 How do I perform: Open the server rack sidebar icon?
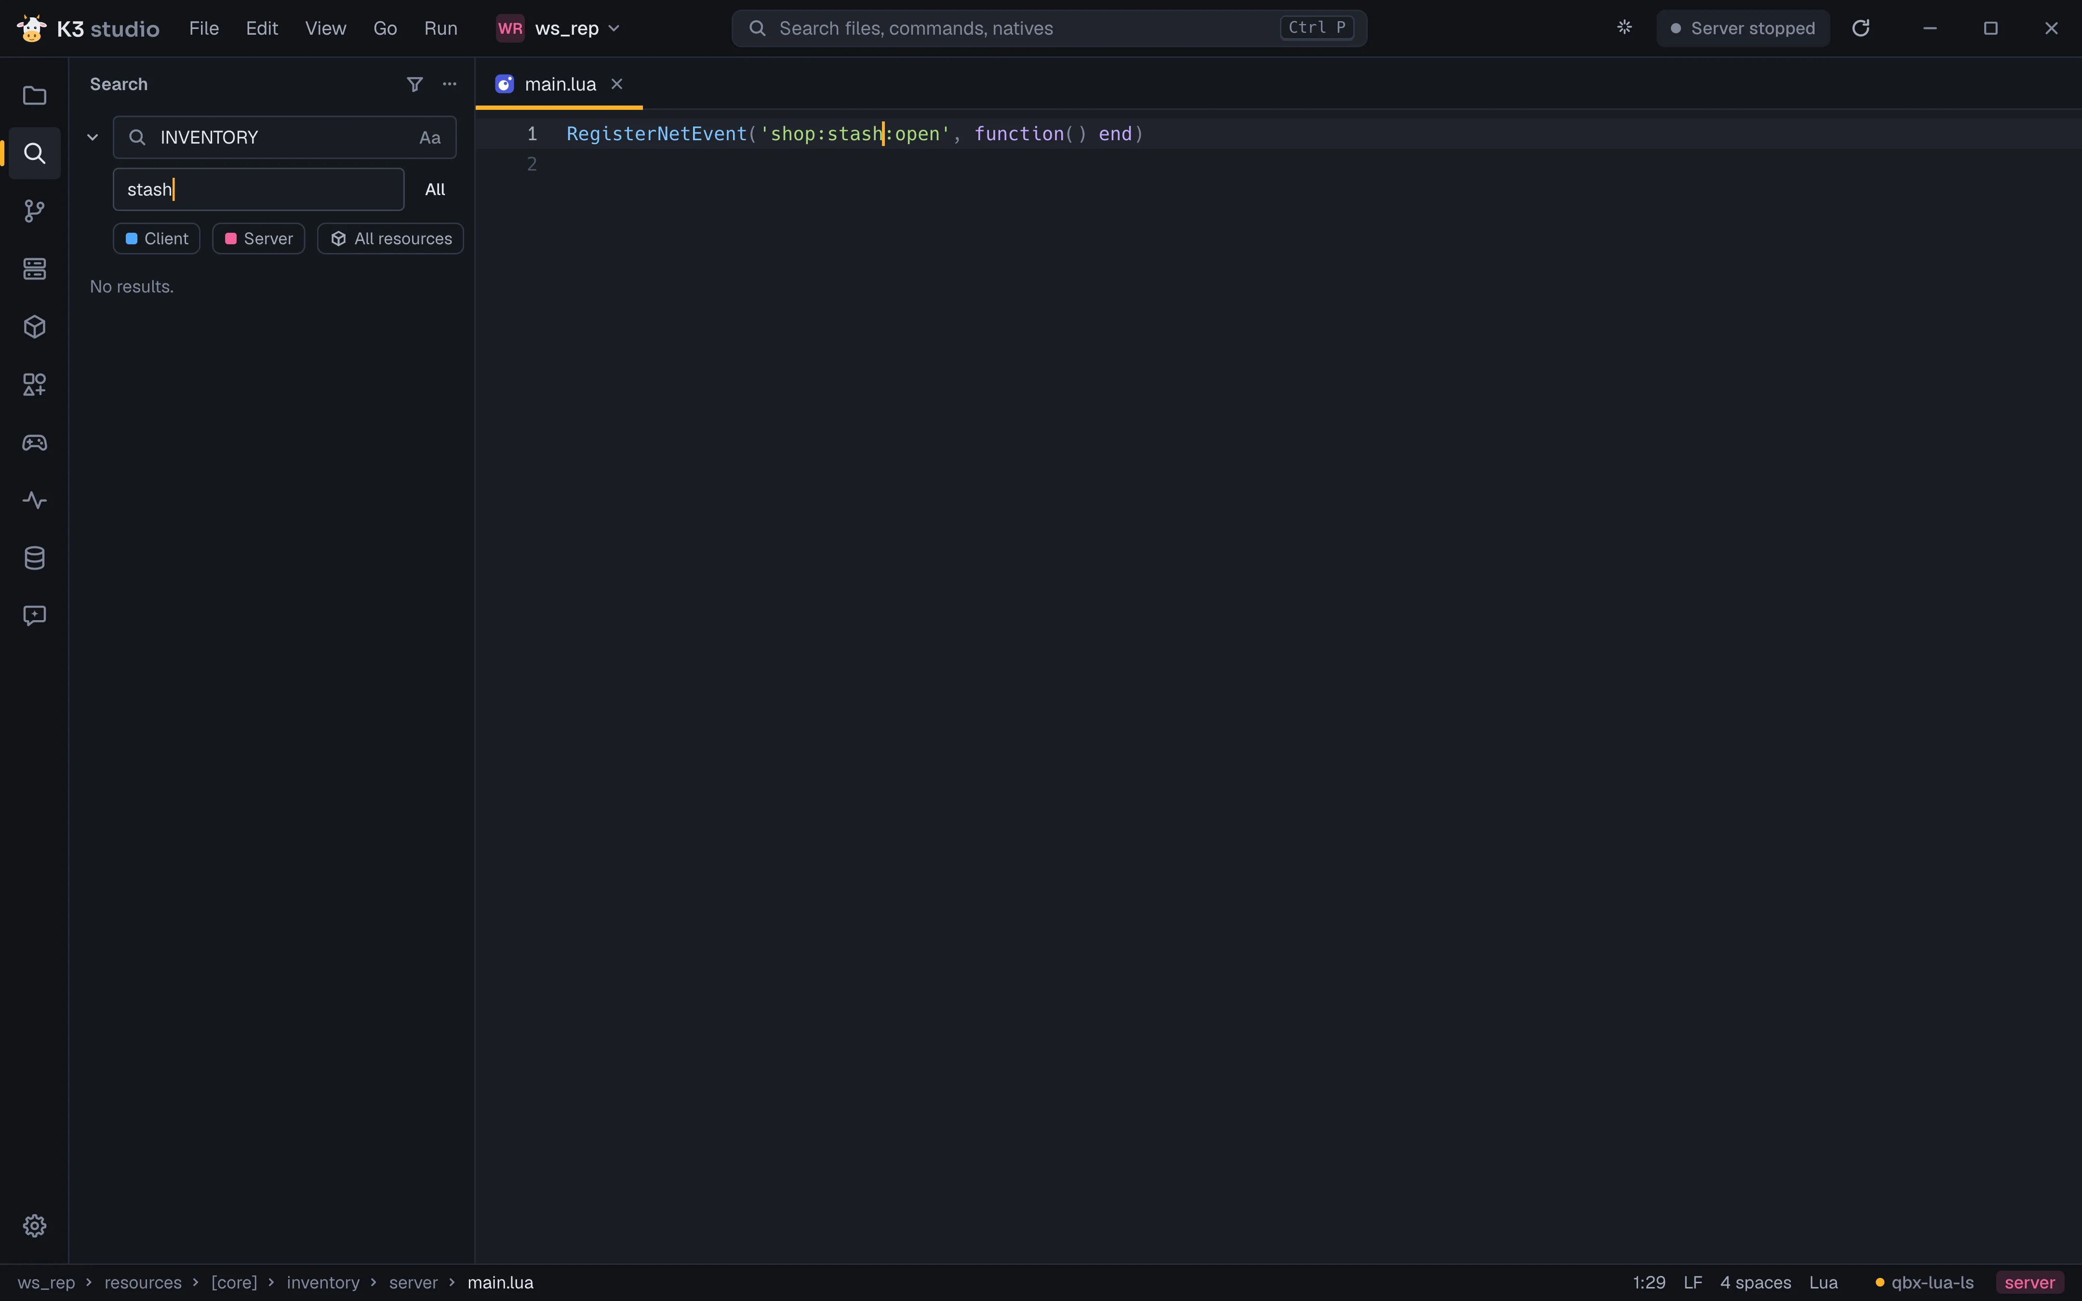[34, 268]
